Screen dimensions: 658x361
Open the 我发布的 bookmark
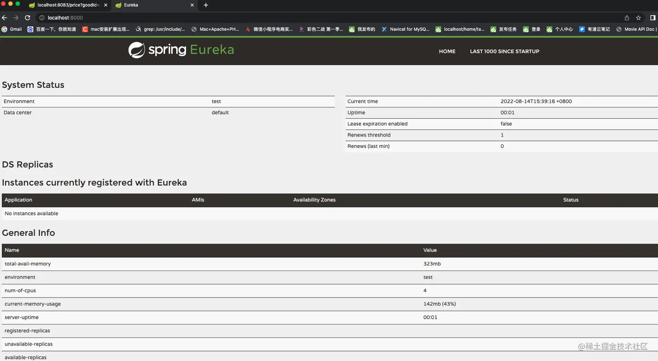tap(362, 29)
